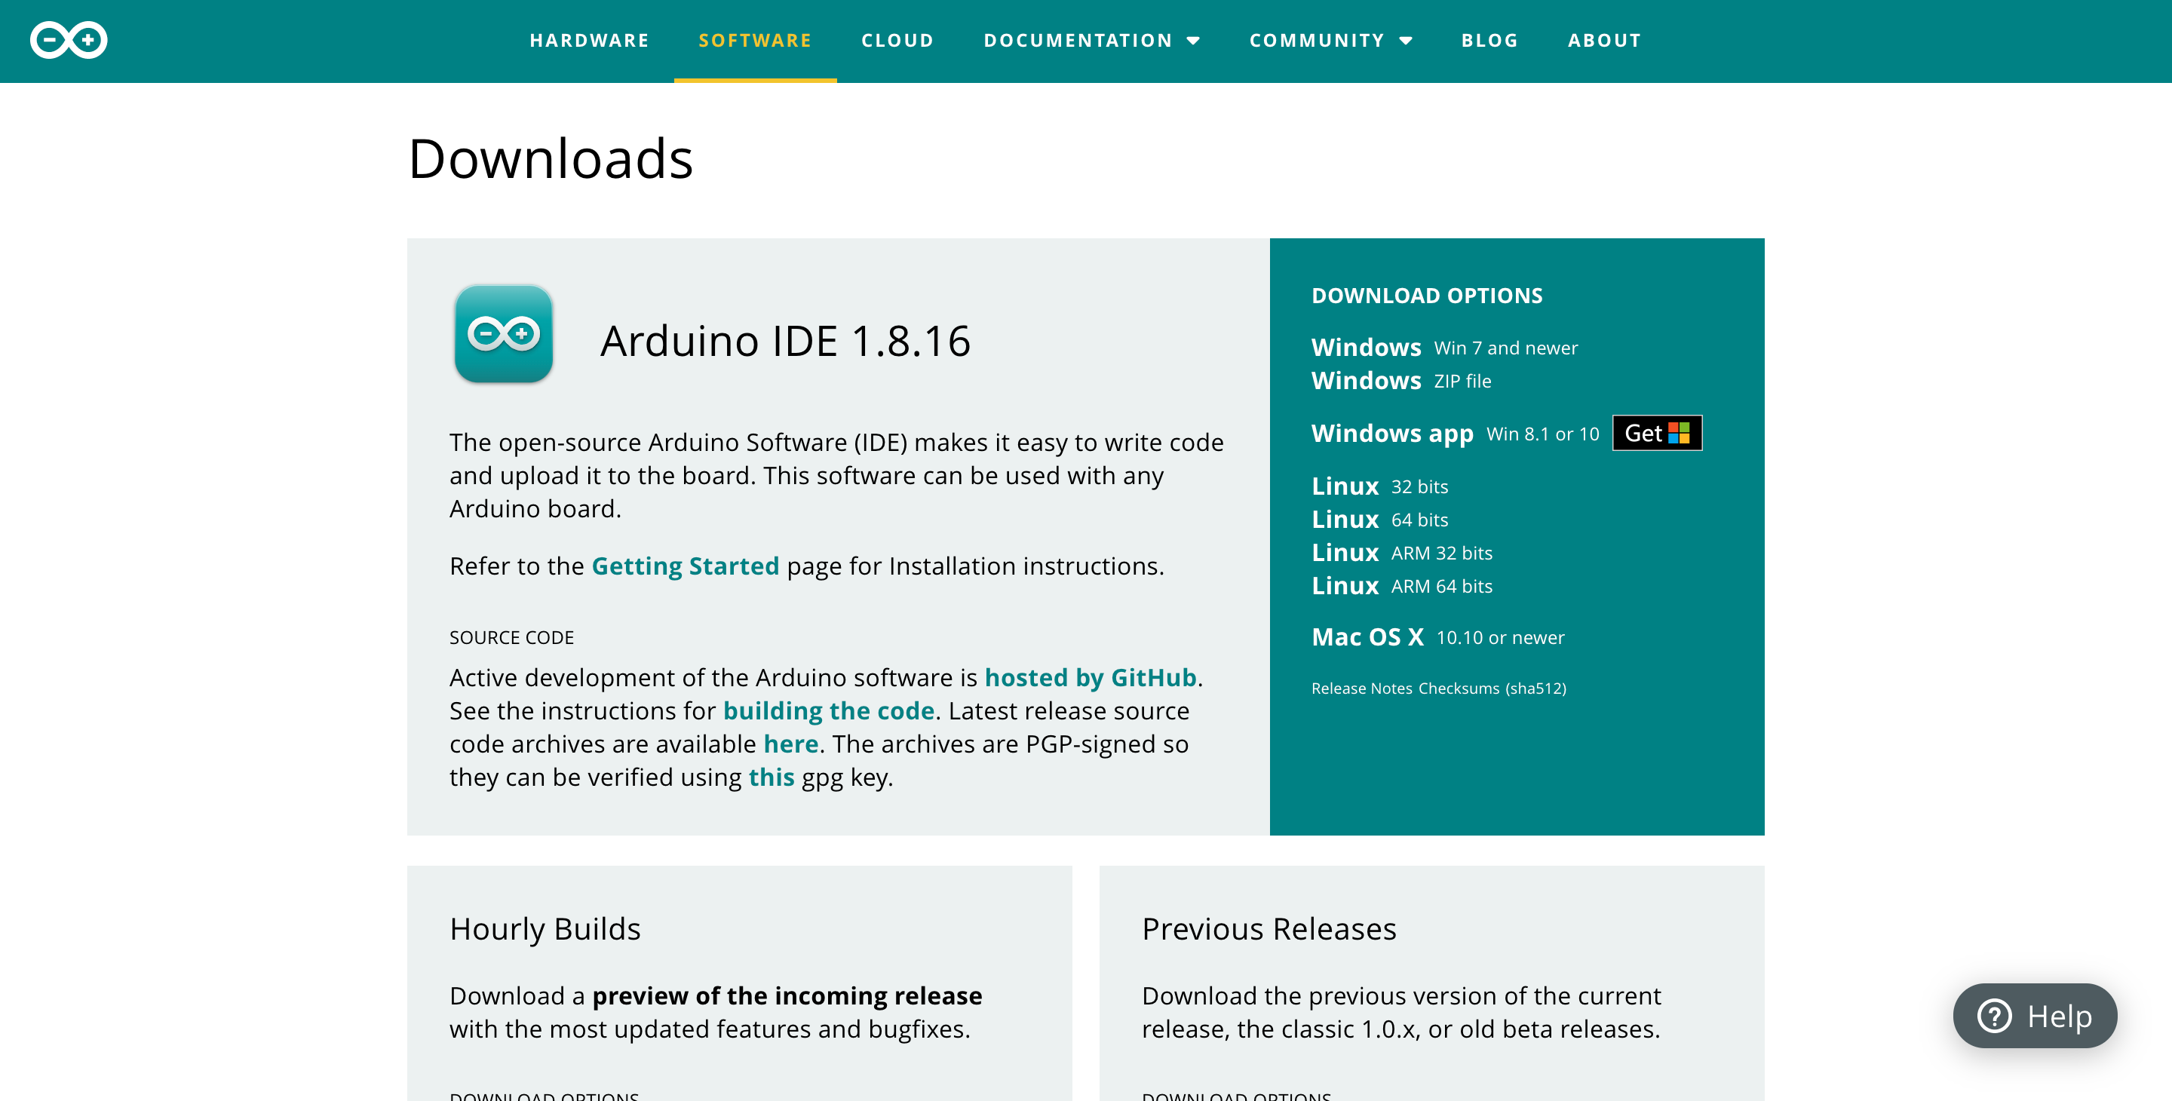This screenshot has width=2172, height=1101.
Task: Open the About page
Action: (1603, 41)
